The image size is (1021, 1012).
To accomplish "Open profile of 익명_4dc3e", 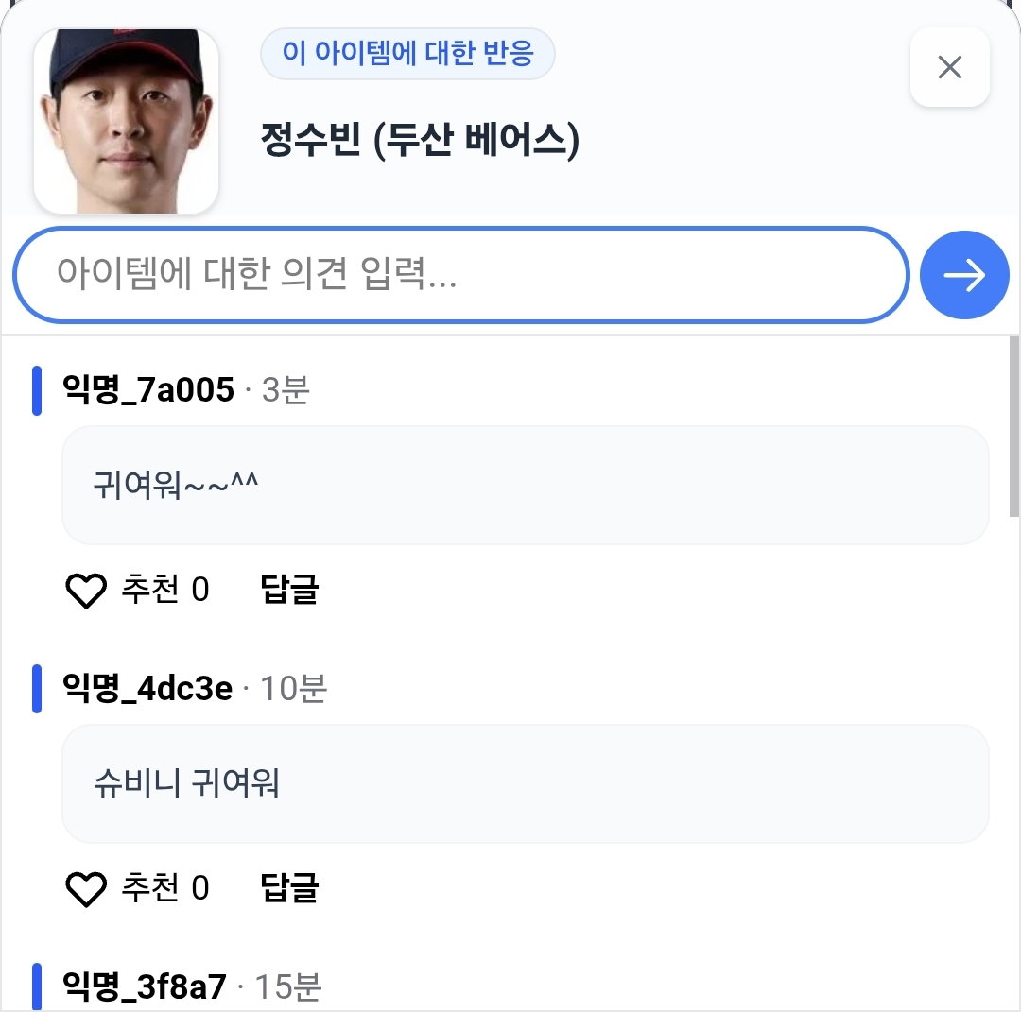I will click(x=147, y=688).
